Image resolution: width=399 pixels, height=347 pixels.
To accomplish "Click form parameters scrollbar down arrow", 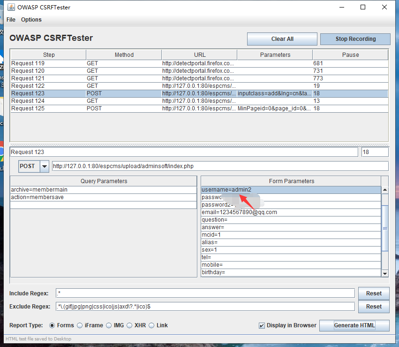I will (385, 273).
